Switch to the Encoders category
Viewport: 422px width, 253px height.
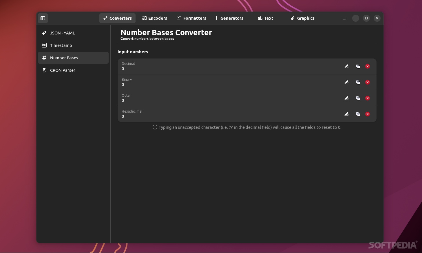point(155,18)
